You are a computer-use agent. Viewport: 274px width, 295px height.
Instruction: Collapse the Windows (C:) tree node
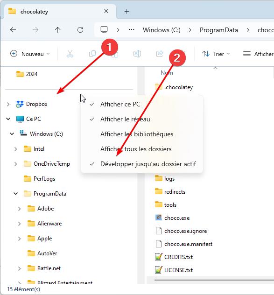[x=12, y=134]
